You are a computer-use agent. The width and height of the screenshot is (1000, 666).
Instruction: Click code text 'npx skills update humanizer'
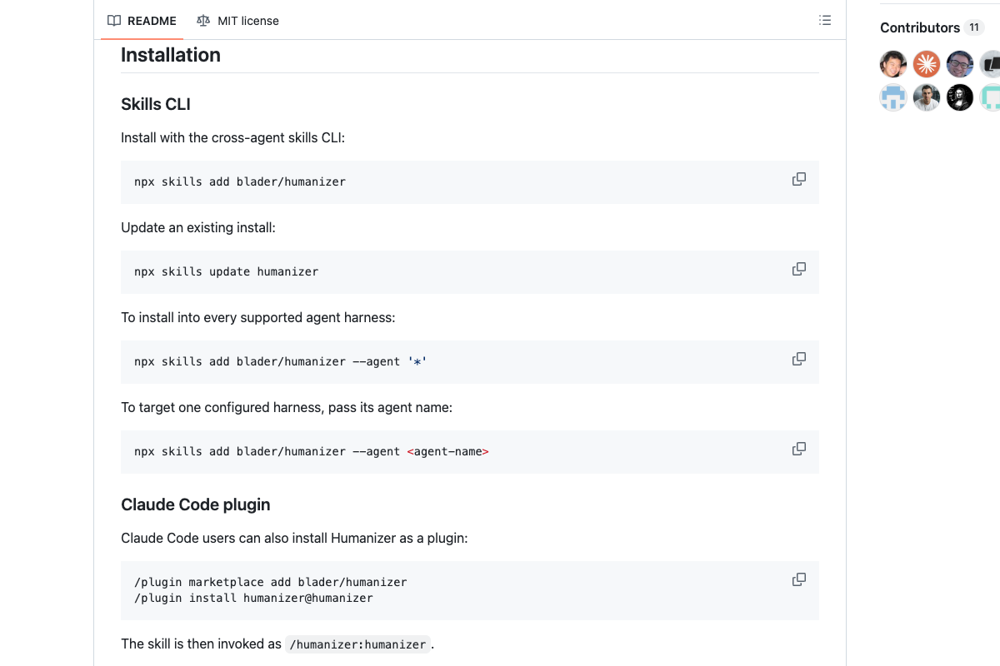(x=226, y=271)
